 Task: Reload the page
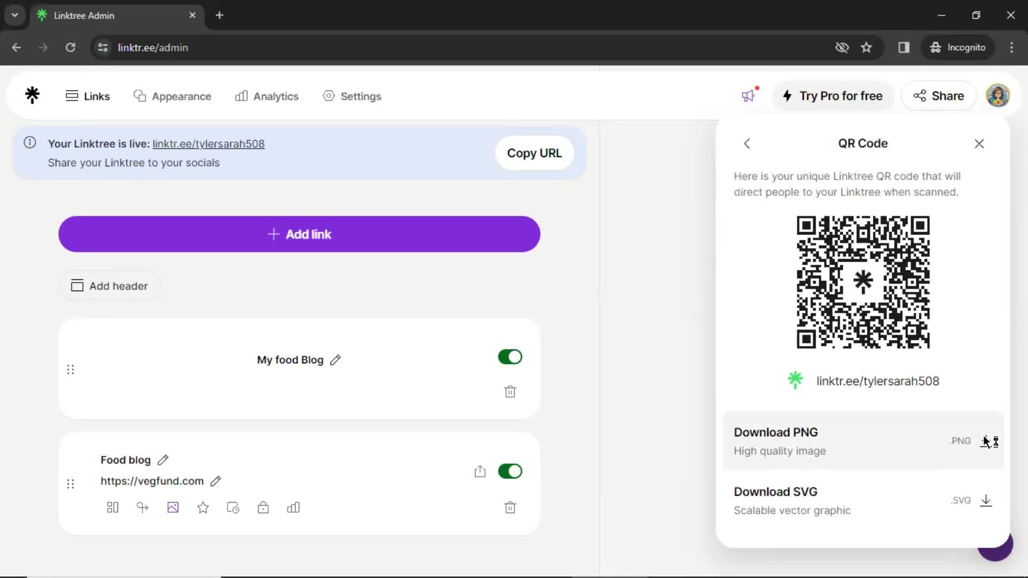coord(70,48)
